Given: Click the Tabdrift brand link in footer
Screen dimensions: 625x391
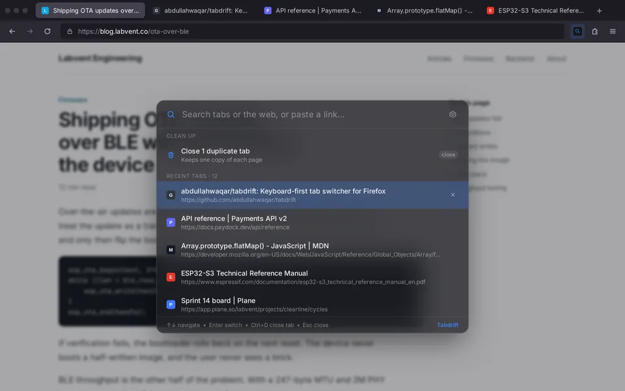Looking at the screenshot, I should [x=448, y=325].
